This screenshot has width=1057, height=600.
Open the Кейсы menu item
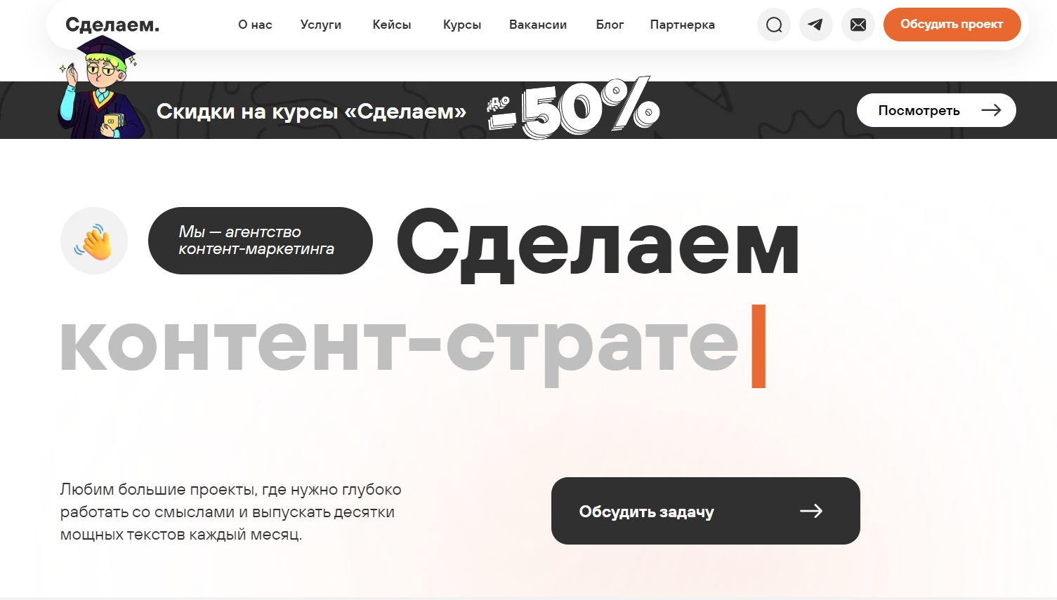[x=392, y=25]
